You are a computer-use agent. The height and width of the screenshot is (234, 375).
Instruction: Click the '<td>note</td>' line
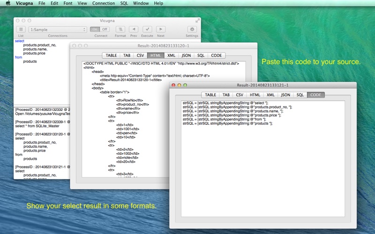[127, 158]
